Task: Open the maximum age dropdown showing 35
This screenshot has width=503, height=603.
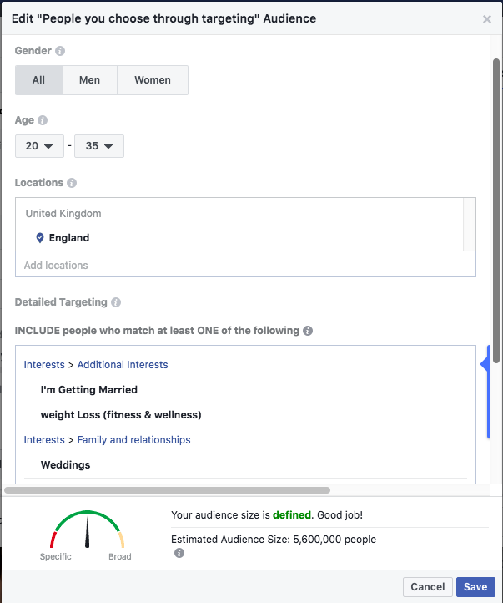Action: click(x=99, y=146)
